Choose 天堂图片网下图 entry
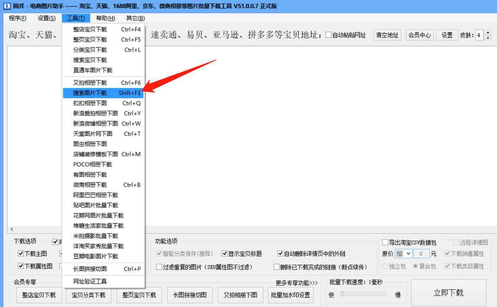497x307 pixels. (103, 134)
